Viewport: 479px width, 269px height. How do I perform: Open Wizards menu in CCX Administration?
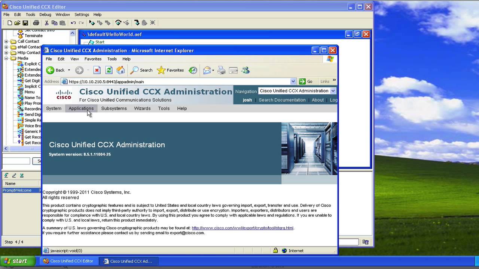(x=142, y=108)
